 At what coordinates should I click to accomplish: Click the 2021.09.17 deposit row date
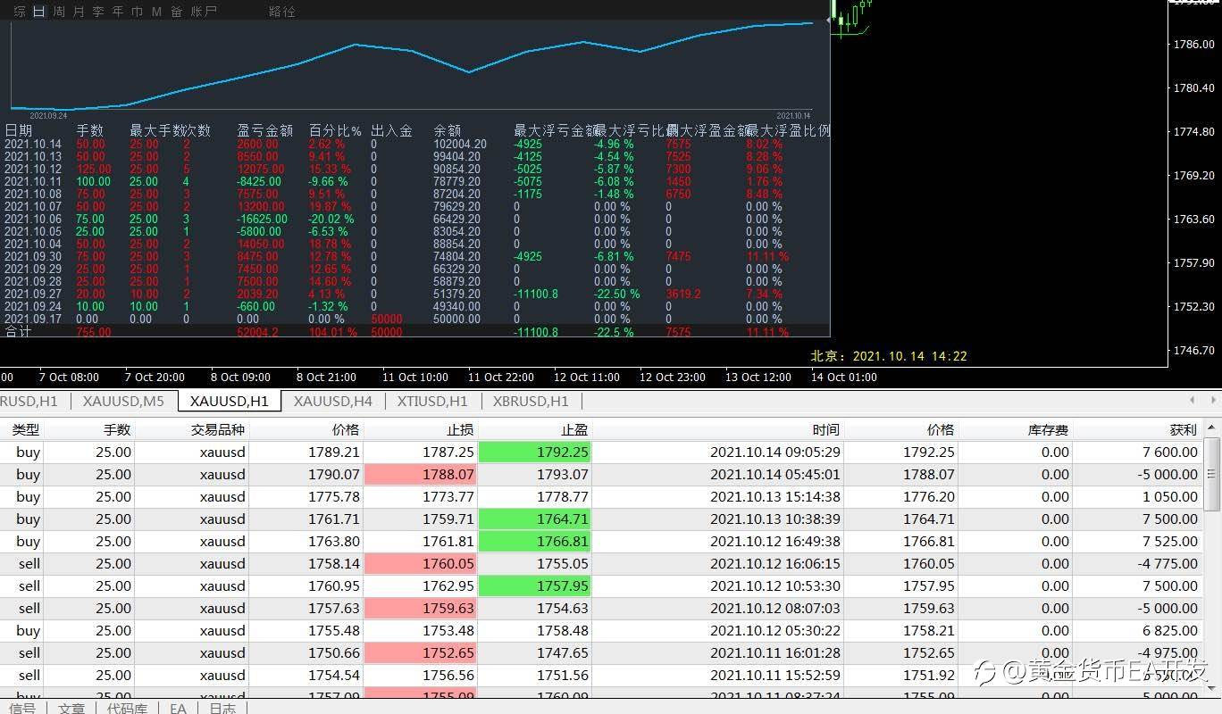click(33, 319)
